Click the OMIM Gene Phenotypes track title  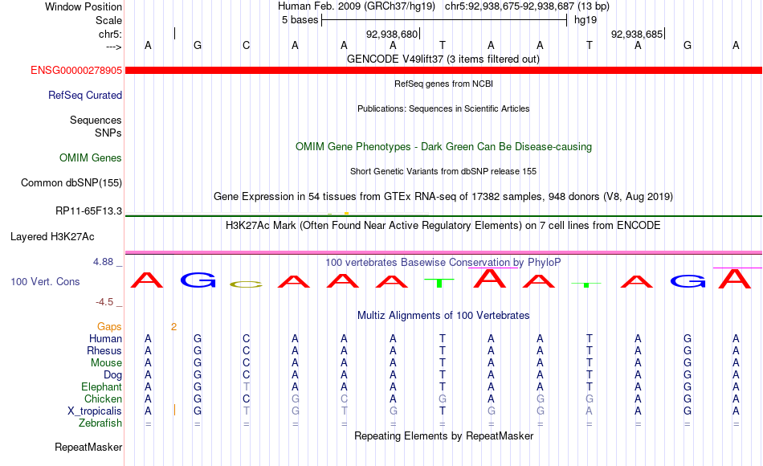tap(443, 147)
